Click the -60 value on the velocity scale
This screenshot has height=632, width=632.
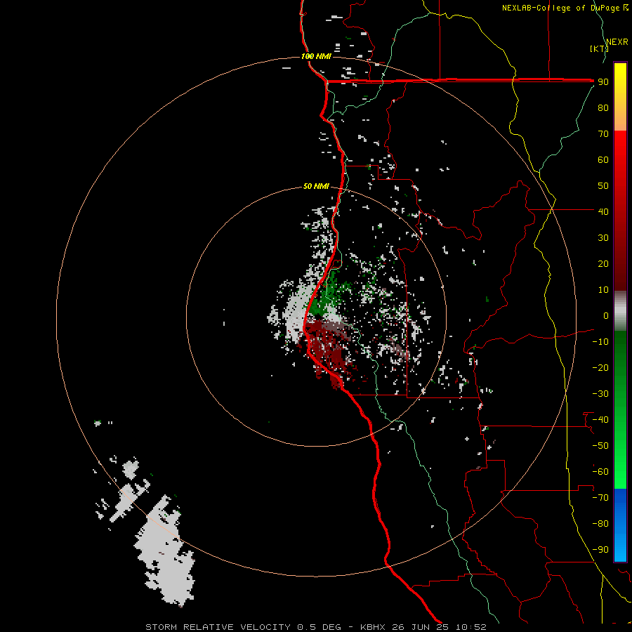coord(600,472)
